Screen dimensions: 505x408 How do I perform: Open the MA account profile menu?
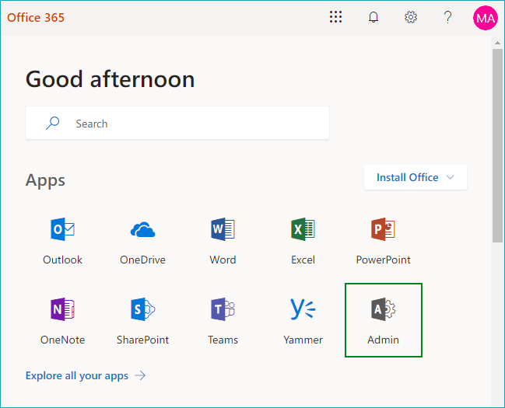(486, 18)
